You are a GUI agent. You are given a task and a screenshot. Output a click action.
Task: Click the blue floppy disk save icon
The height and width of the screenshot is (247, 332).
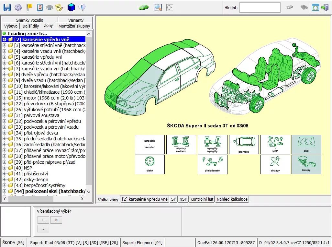[x=7, y=7]
